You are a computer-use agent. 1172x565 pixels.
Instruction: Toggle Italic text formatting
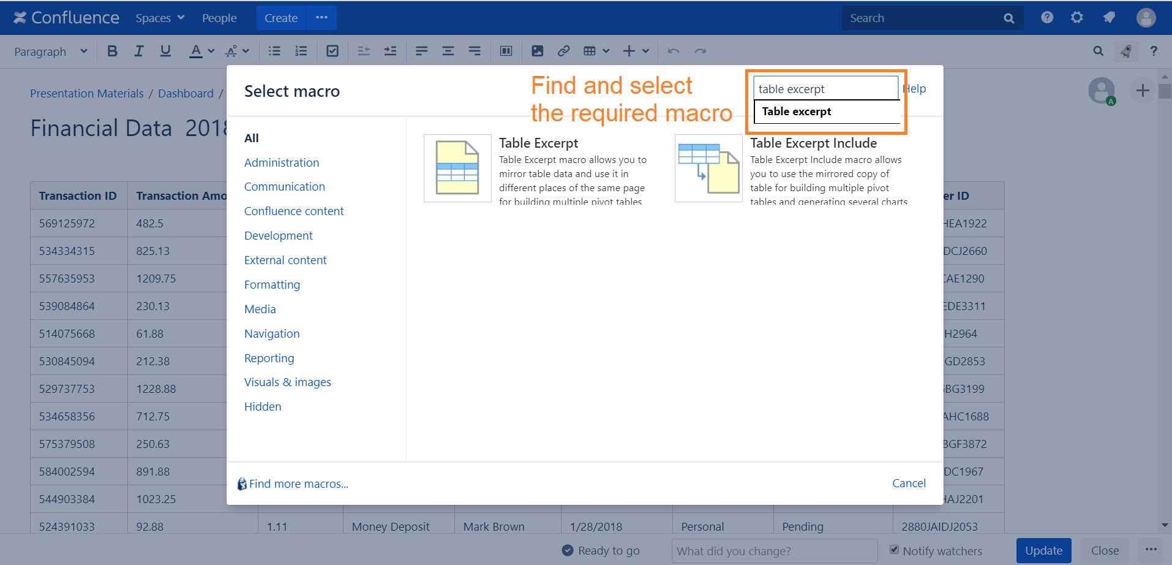[139, 51]
